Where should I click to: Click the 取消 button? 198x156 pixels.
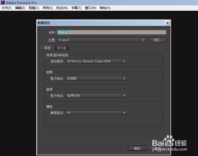pos(158,148)
